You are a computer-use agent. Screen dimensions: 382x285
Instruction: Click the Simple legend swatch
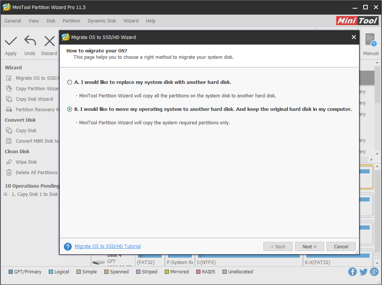(79, 272)
